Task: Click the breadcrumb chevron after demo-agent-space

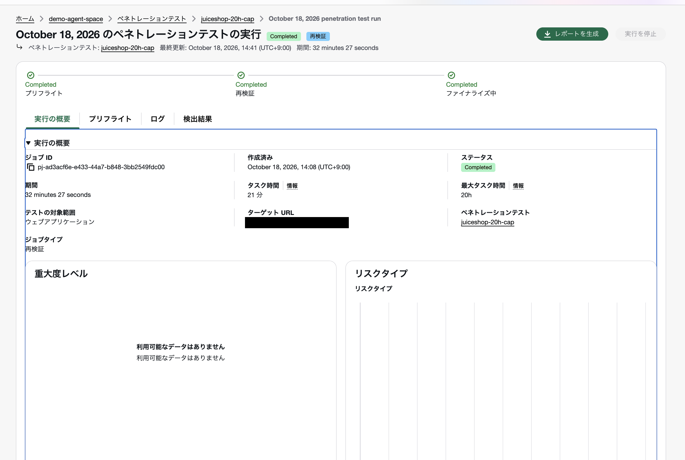Action: [110, 19]
